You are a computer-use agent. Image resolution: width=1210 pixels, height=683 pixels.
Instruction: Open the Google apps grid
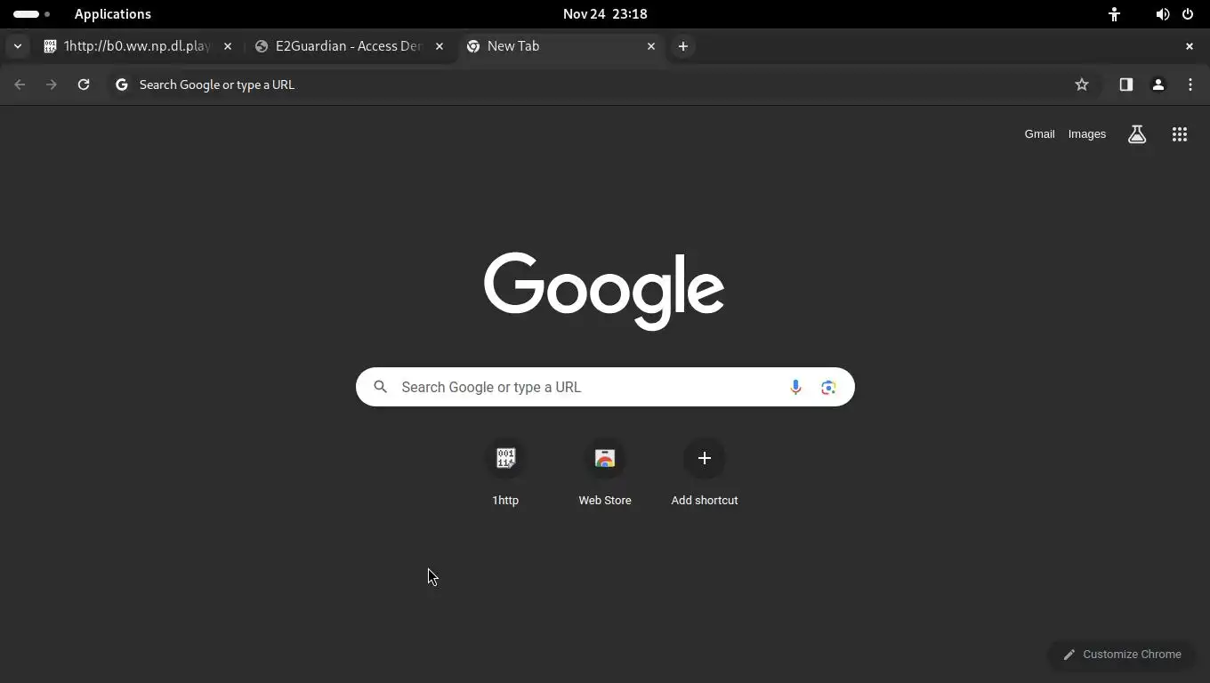1180,134
